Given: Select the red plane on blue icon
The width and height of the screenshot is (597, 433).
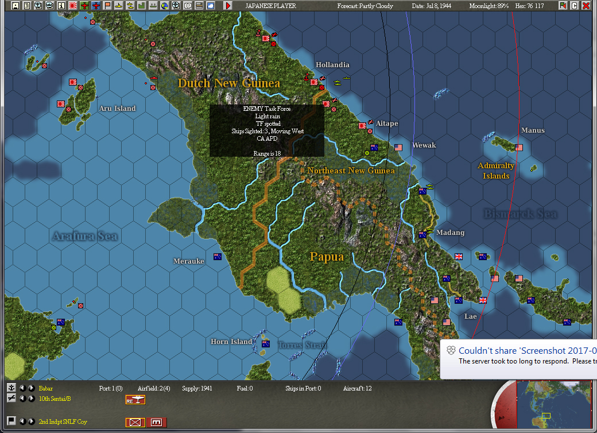Looking at the screenshot, I should coord(95,5).
